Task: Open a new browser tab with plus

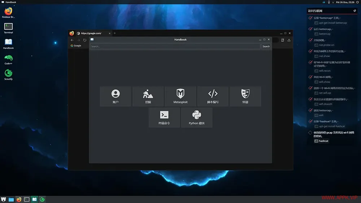Action: 115,33
